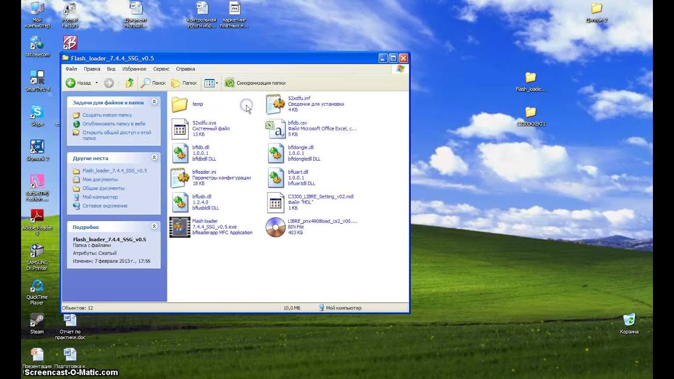Open the Поиск search pane
This screenshot has width=674, height=379.
coord(153,83)
